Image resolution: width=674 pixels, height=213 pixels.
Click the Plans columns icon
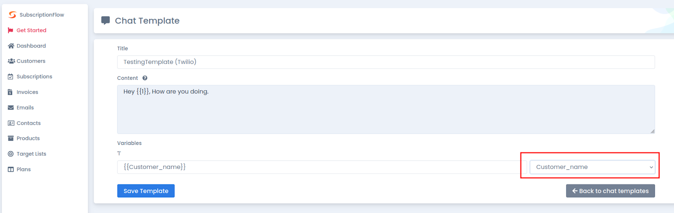(11, 169)
